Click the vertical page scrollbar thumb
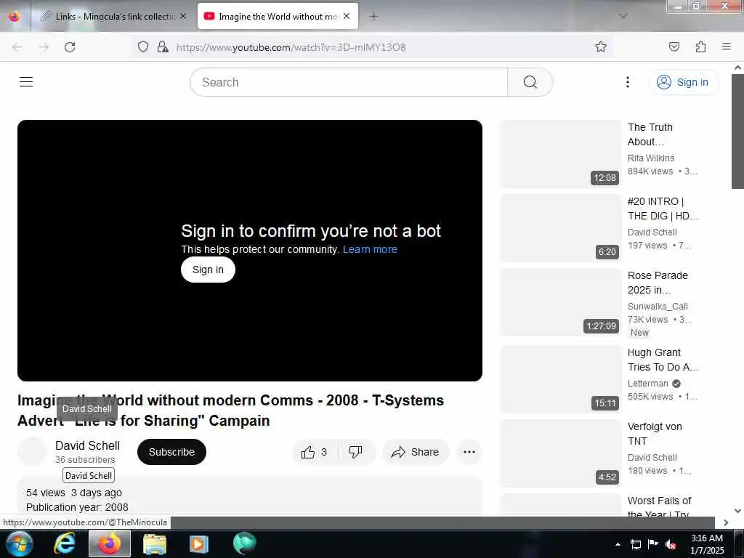 tap(737, 133)
